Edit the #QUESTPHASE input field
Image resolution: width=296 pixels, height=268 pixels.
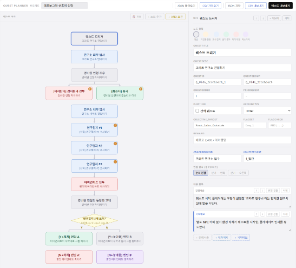tap(267, 159)
